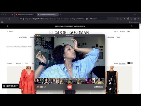The width and height of the screenshot is (141, 106).
Task: Click the browser Search field
Action: point(98,19)
